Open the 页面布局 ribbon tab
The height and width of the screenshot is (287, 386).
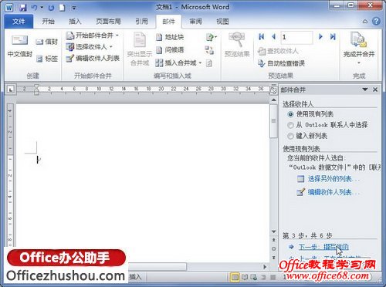tap(108, 22)
